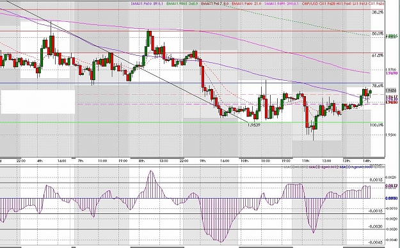Click the 61.8% Fibonacci level label

pyautogui.click(x=378, y=55)
